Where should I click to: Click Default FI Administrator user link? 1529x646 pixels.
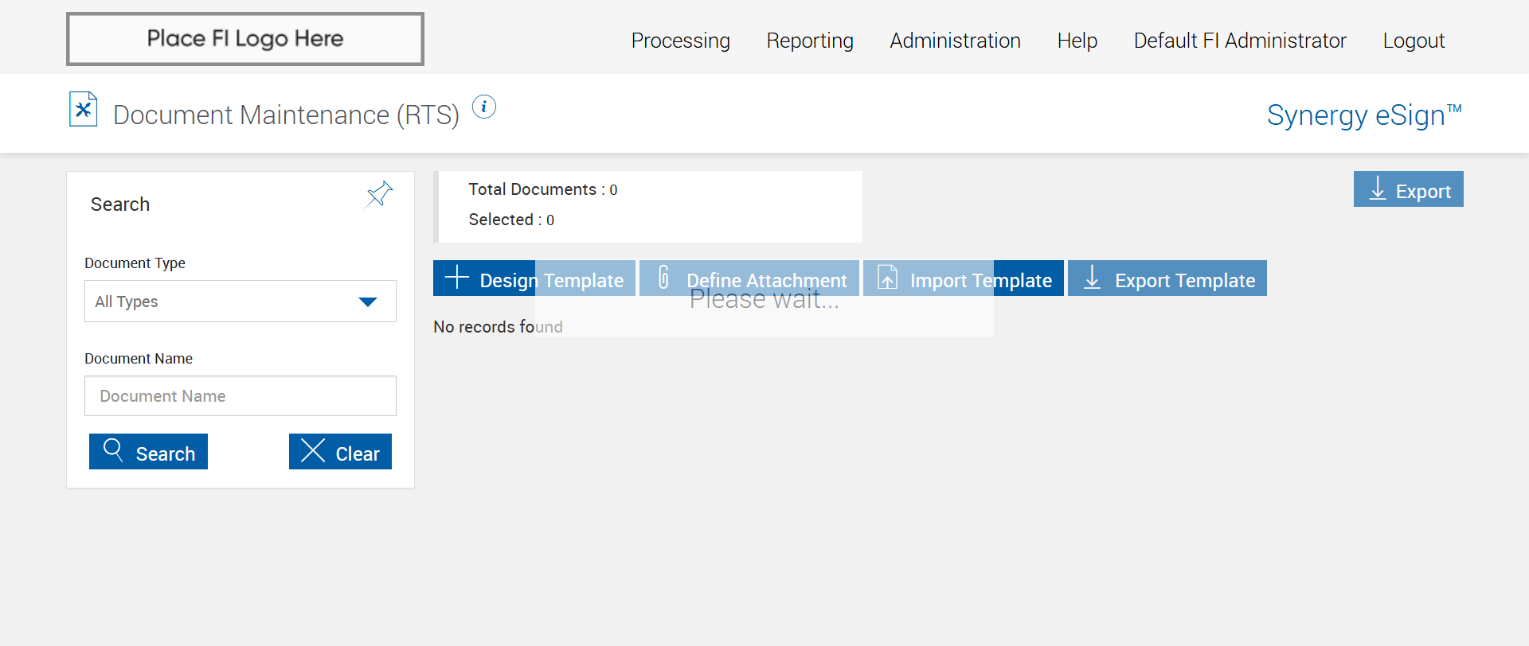click(1240, 41)
